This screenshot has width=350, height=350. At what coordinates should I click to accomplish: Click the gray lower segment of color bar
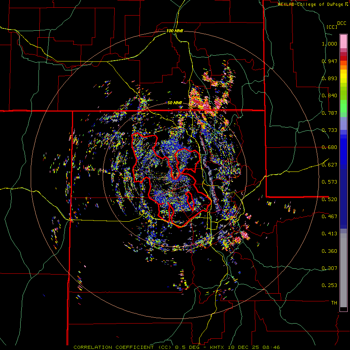pos(343,270)
